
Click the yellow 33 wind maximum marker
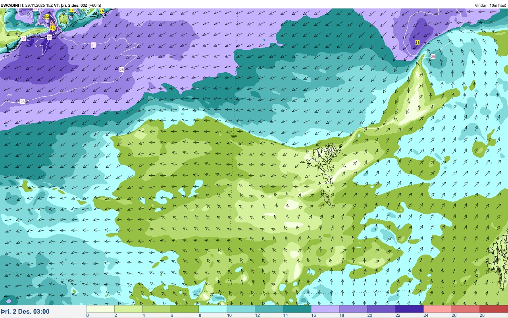pyautogui.click(x=47, y=17)
